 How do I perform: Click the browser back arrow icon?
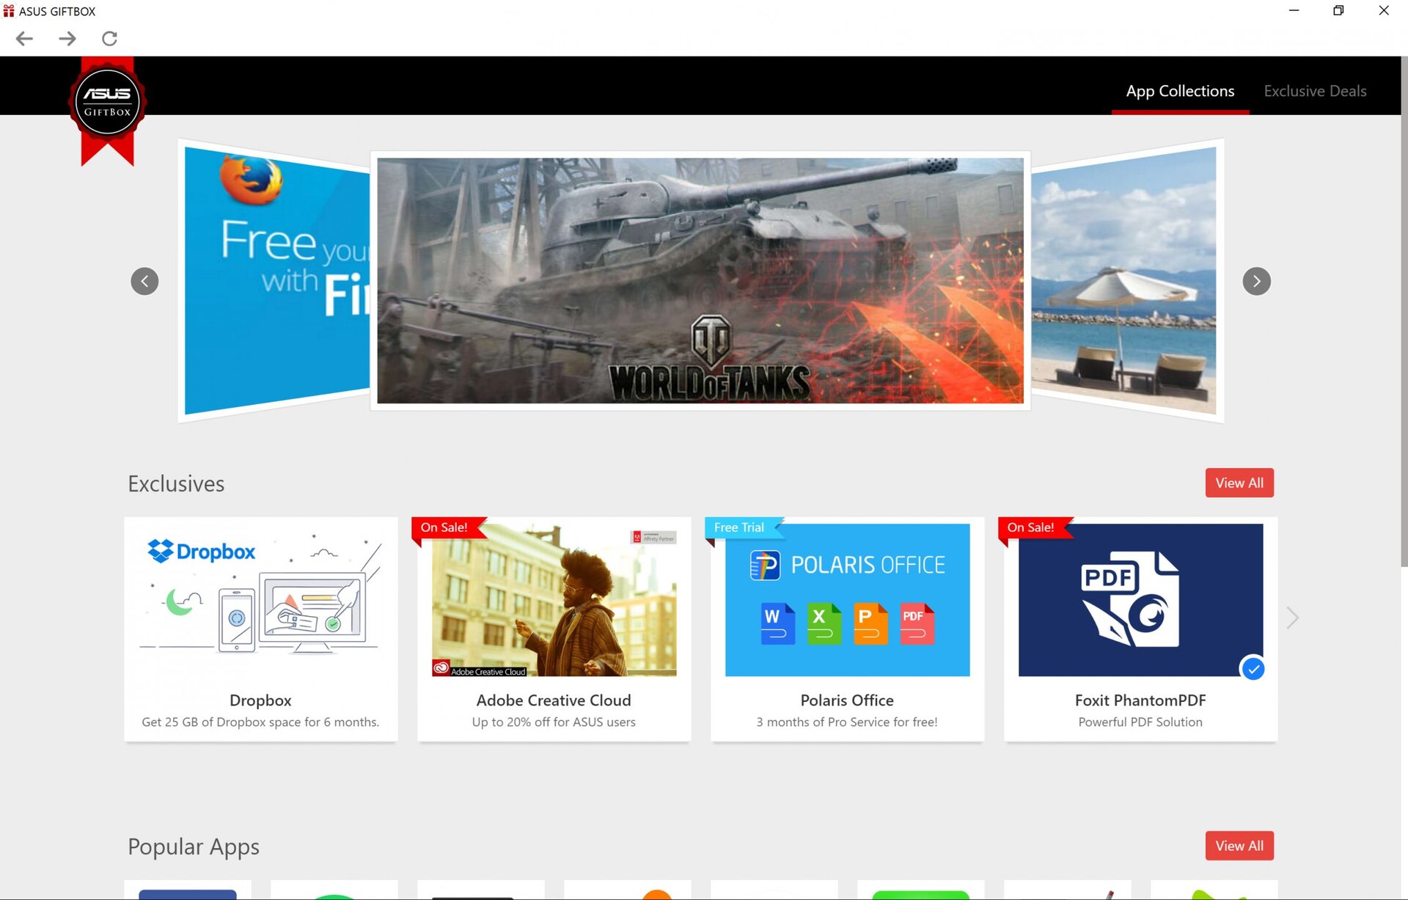pyautogui.click(x=24, y=38)
